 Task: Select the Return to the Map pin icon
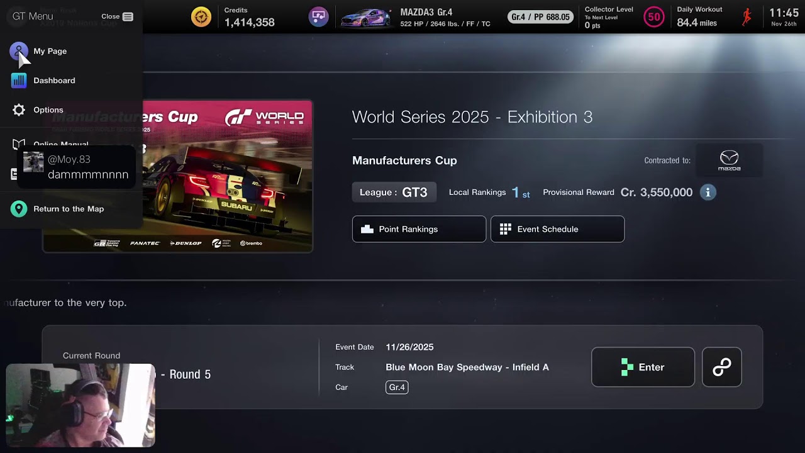(19, 209)
